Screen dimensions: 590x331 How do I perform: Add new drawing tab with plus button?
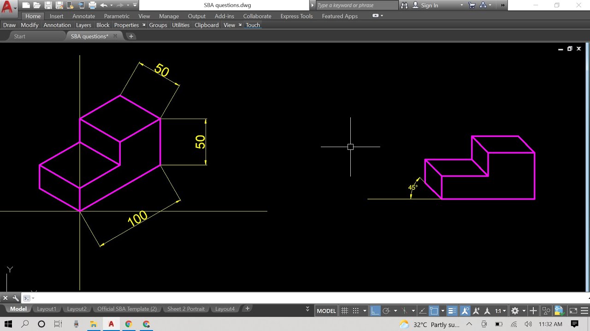tap(131, 36)
